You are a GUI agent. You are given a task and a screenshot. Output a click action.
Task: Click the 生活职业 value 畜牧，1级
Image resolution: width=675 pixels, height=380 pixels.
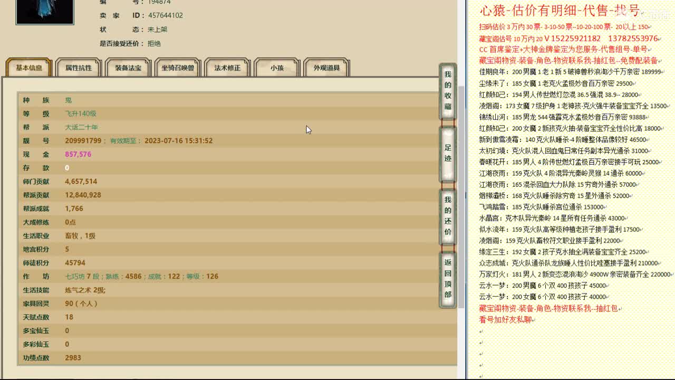80,236
